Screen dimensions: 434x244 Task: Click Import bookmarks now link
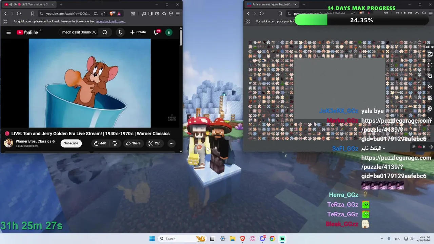pos(111,21)
